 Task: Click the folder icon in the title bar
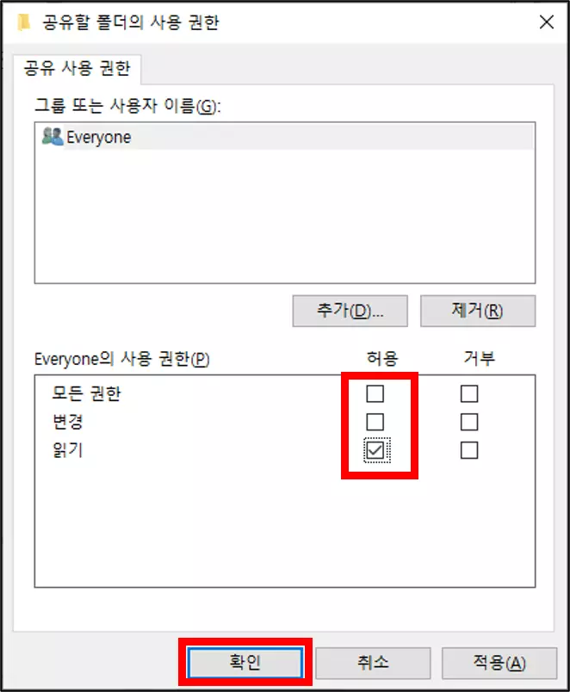[x=24, y=22]
